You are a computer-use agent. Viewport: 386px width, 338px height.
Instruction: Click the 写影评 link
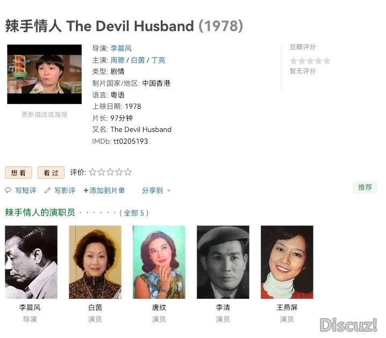65,190
